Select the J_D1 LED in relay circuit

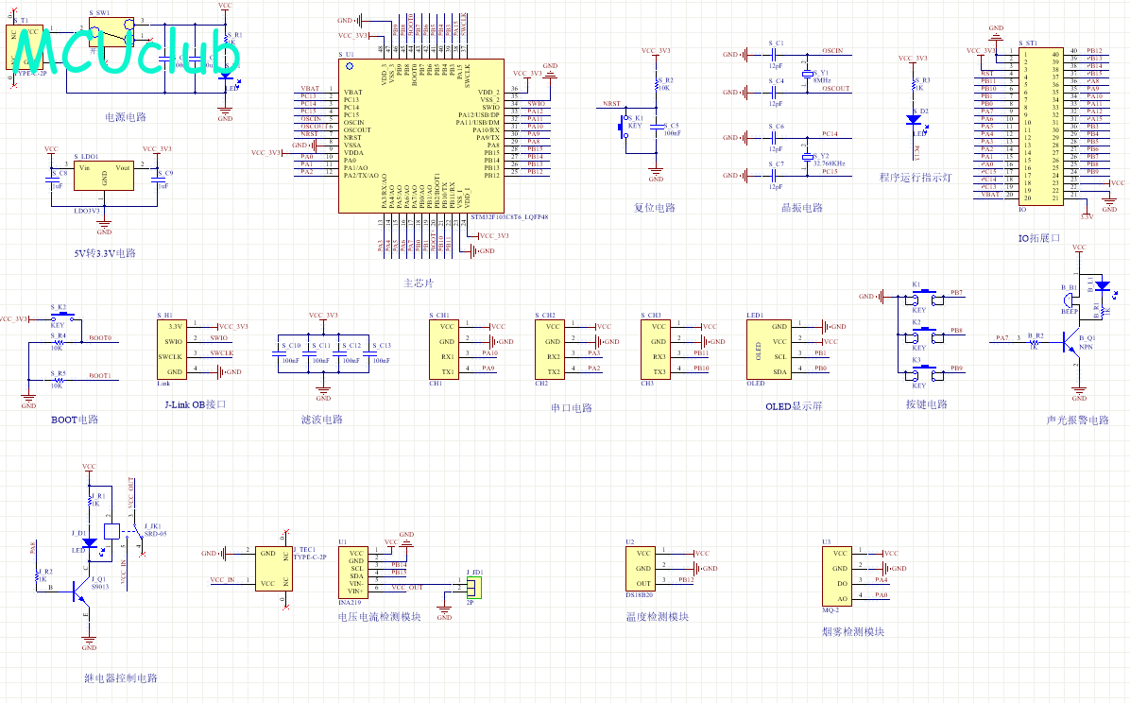pos(89,542)
